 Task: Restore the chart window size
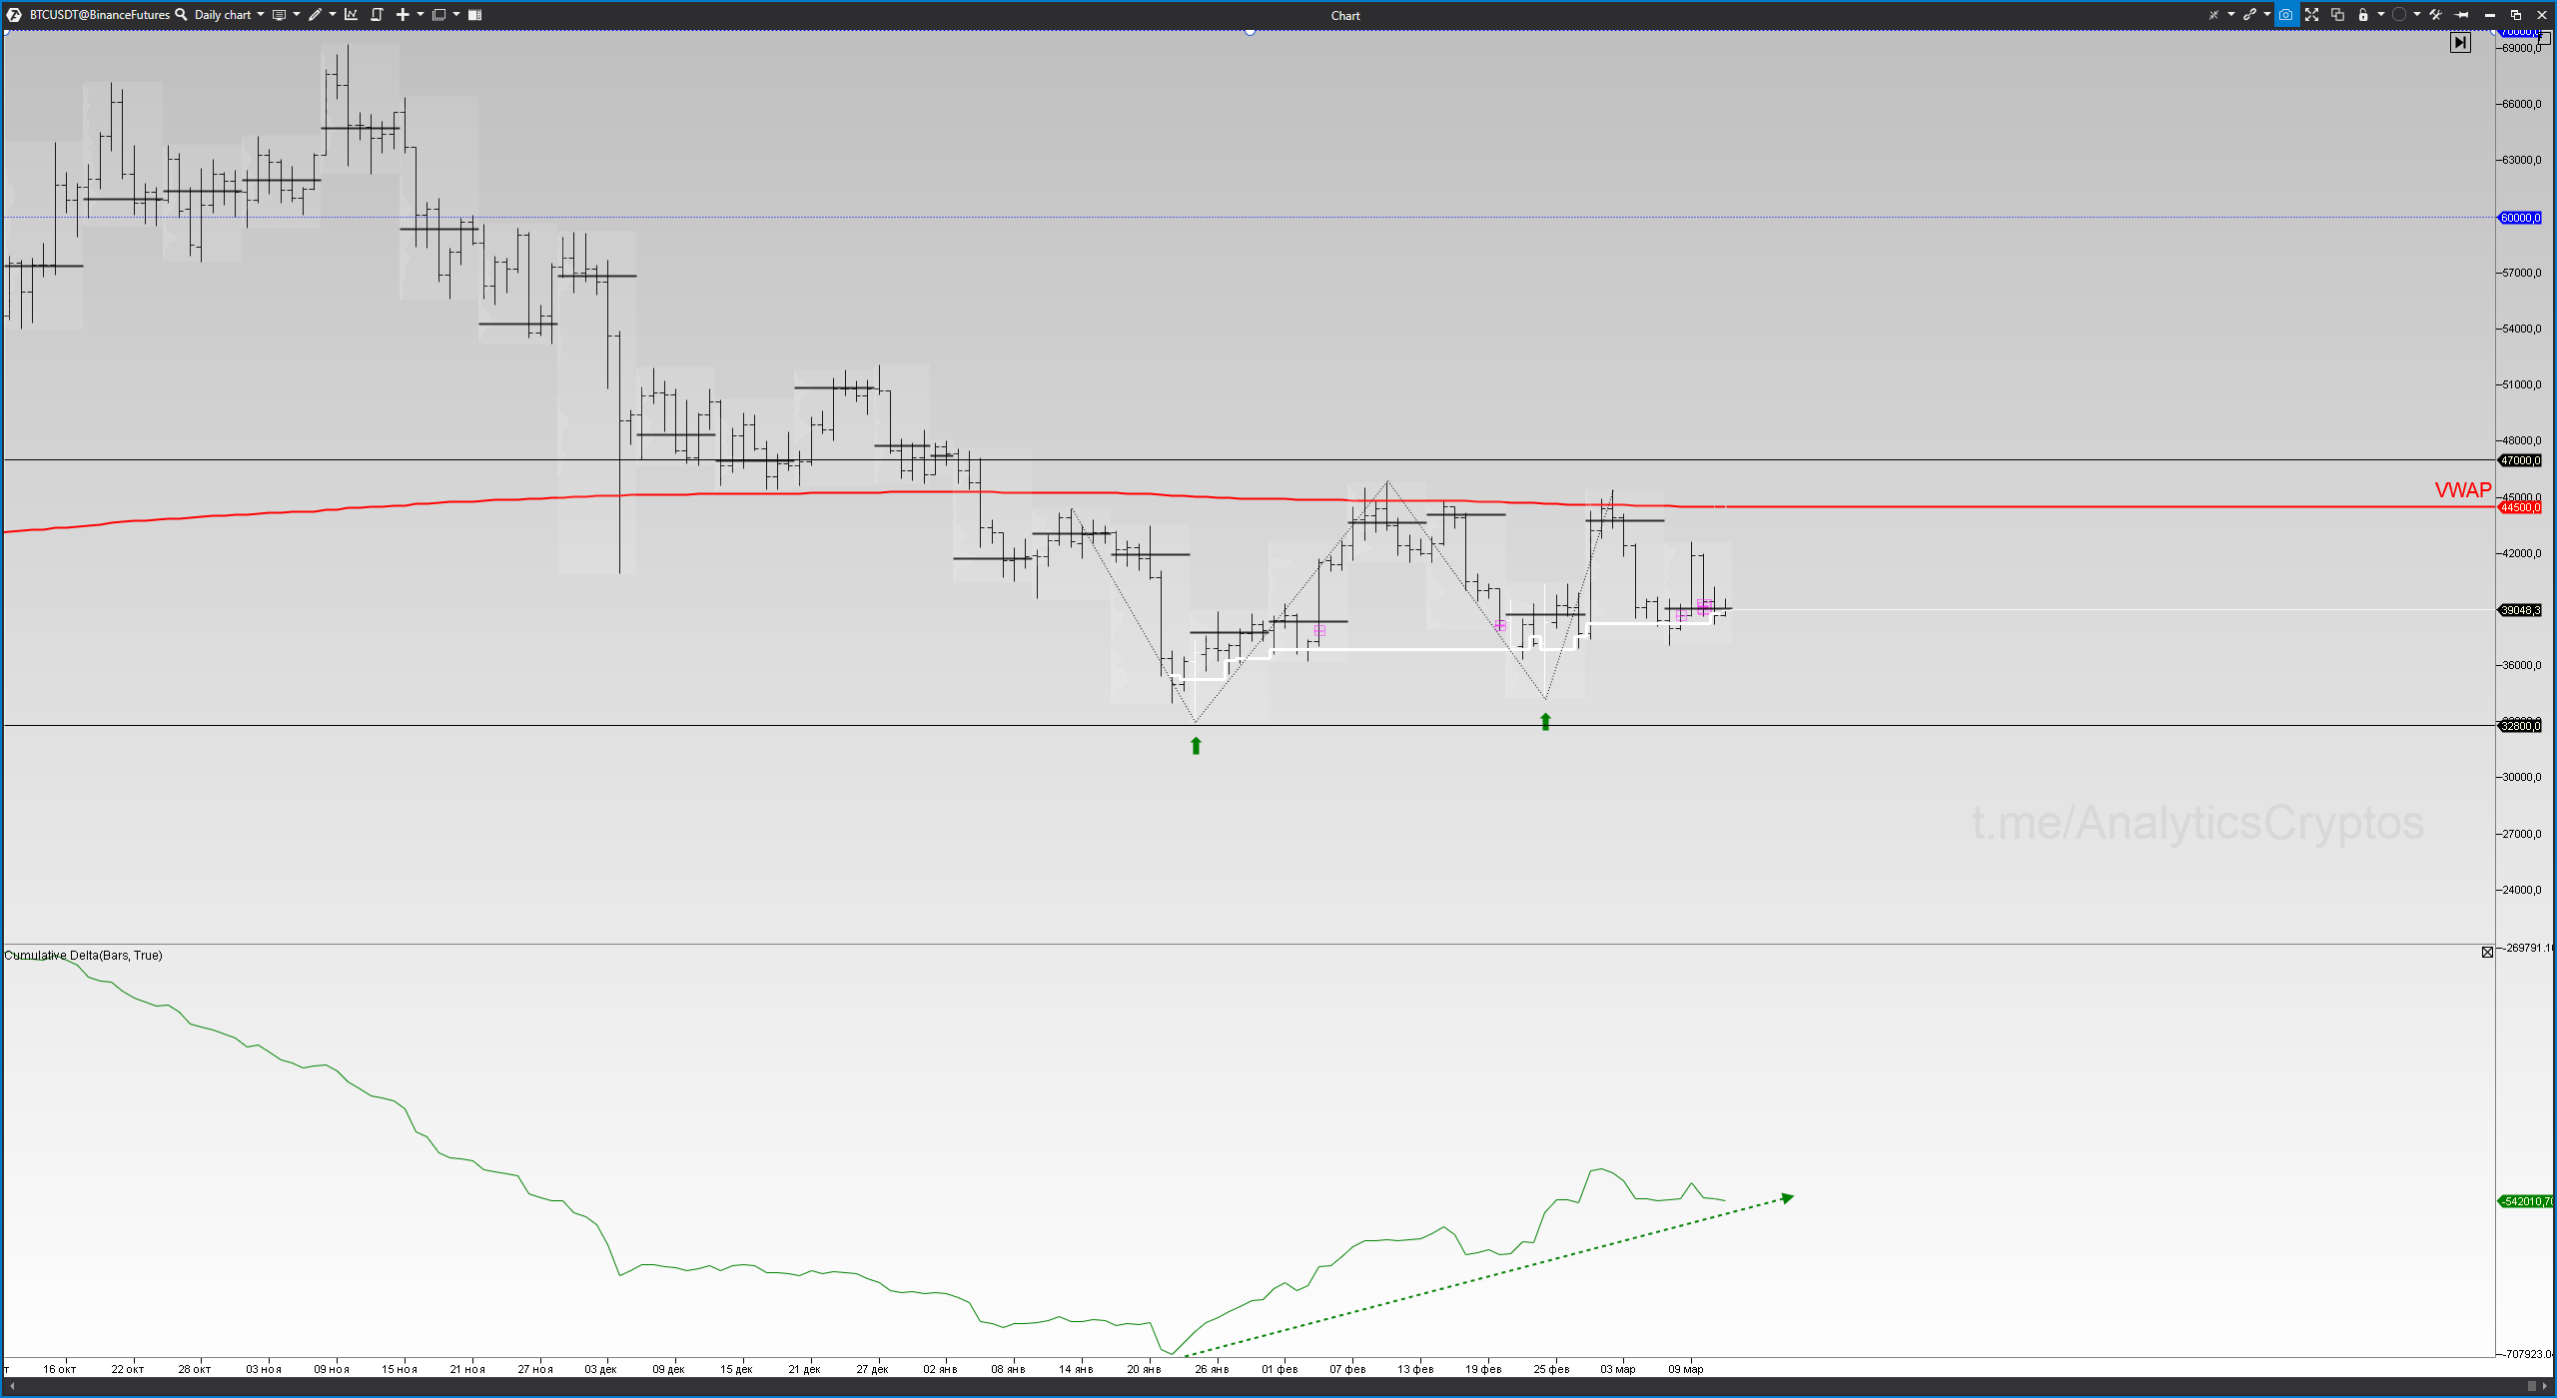point(2516,15)
